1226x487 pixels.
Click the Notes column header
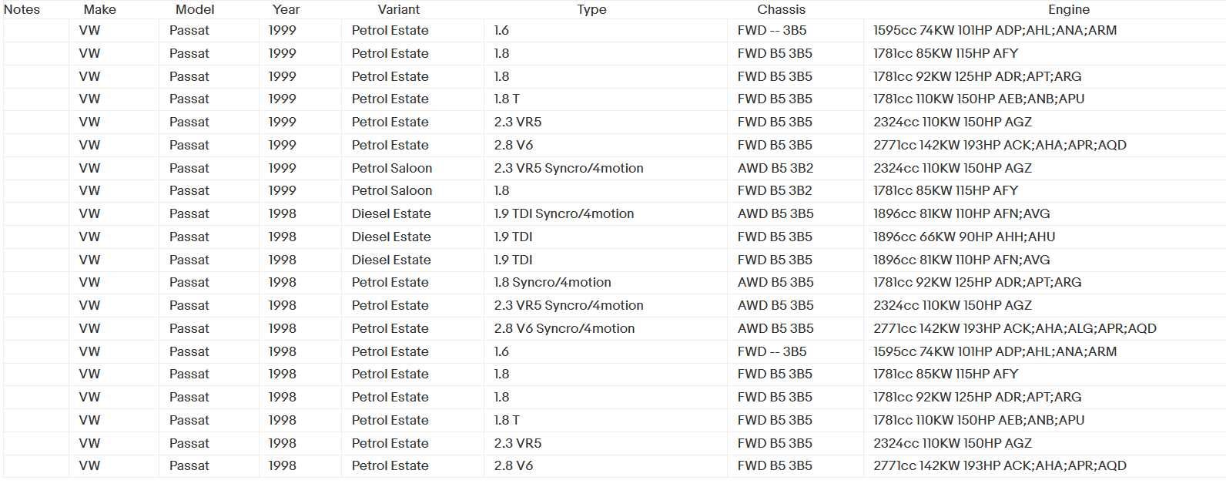coord(22,9)
